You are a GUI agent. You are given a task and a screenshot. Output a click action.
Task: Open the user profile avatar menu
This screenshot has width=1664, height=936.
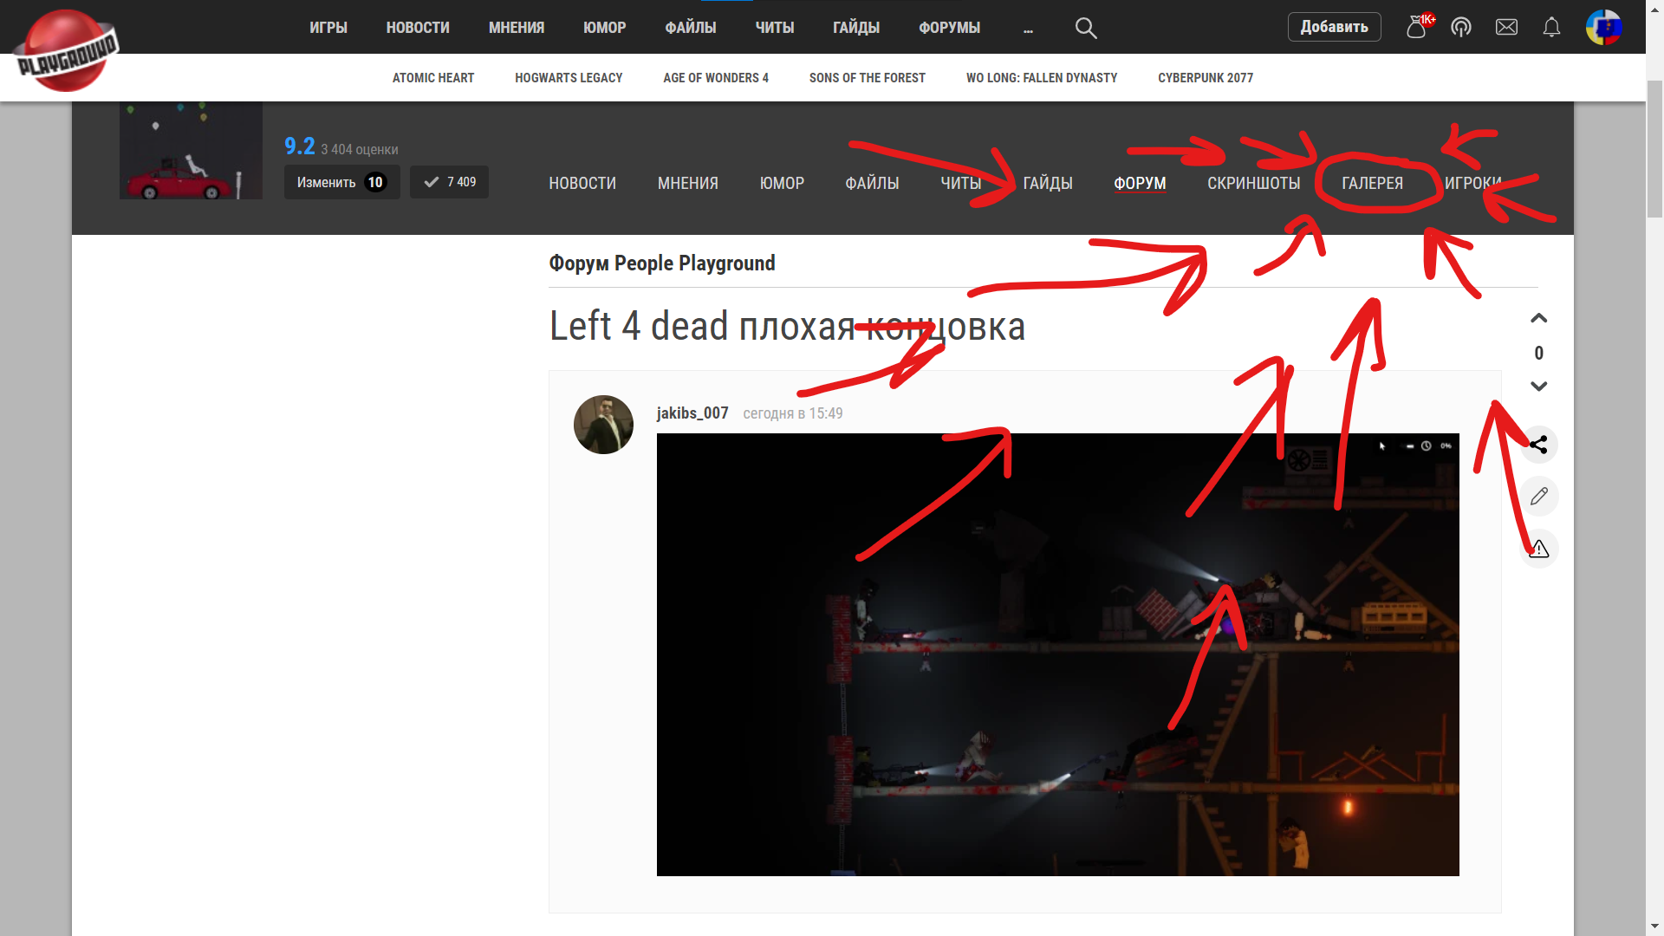tap(1603, 28)
